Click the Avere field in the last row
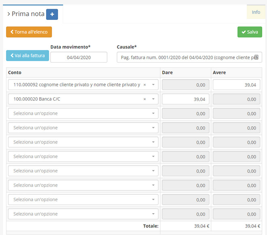This screenshot has height=235, width=267. click(x=236, y=214)
